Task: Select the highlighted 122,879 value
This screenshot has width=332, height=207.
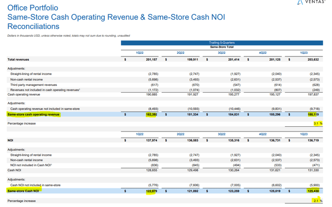Action: click(152, 191)
